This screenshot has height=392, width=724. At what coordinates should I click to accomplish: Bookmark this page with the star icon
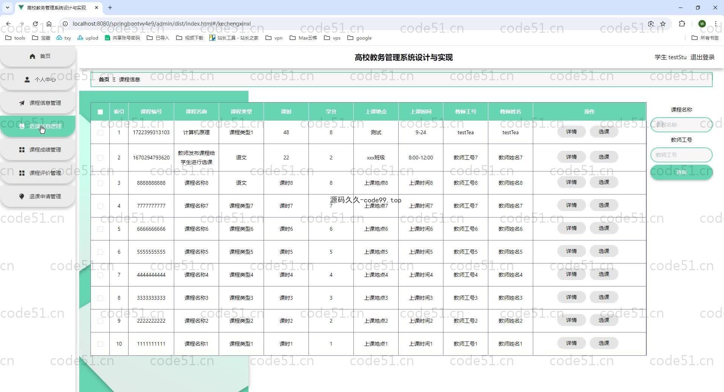(663, 23)
